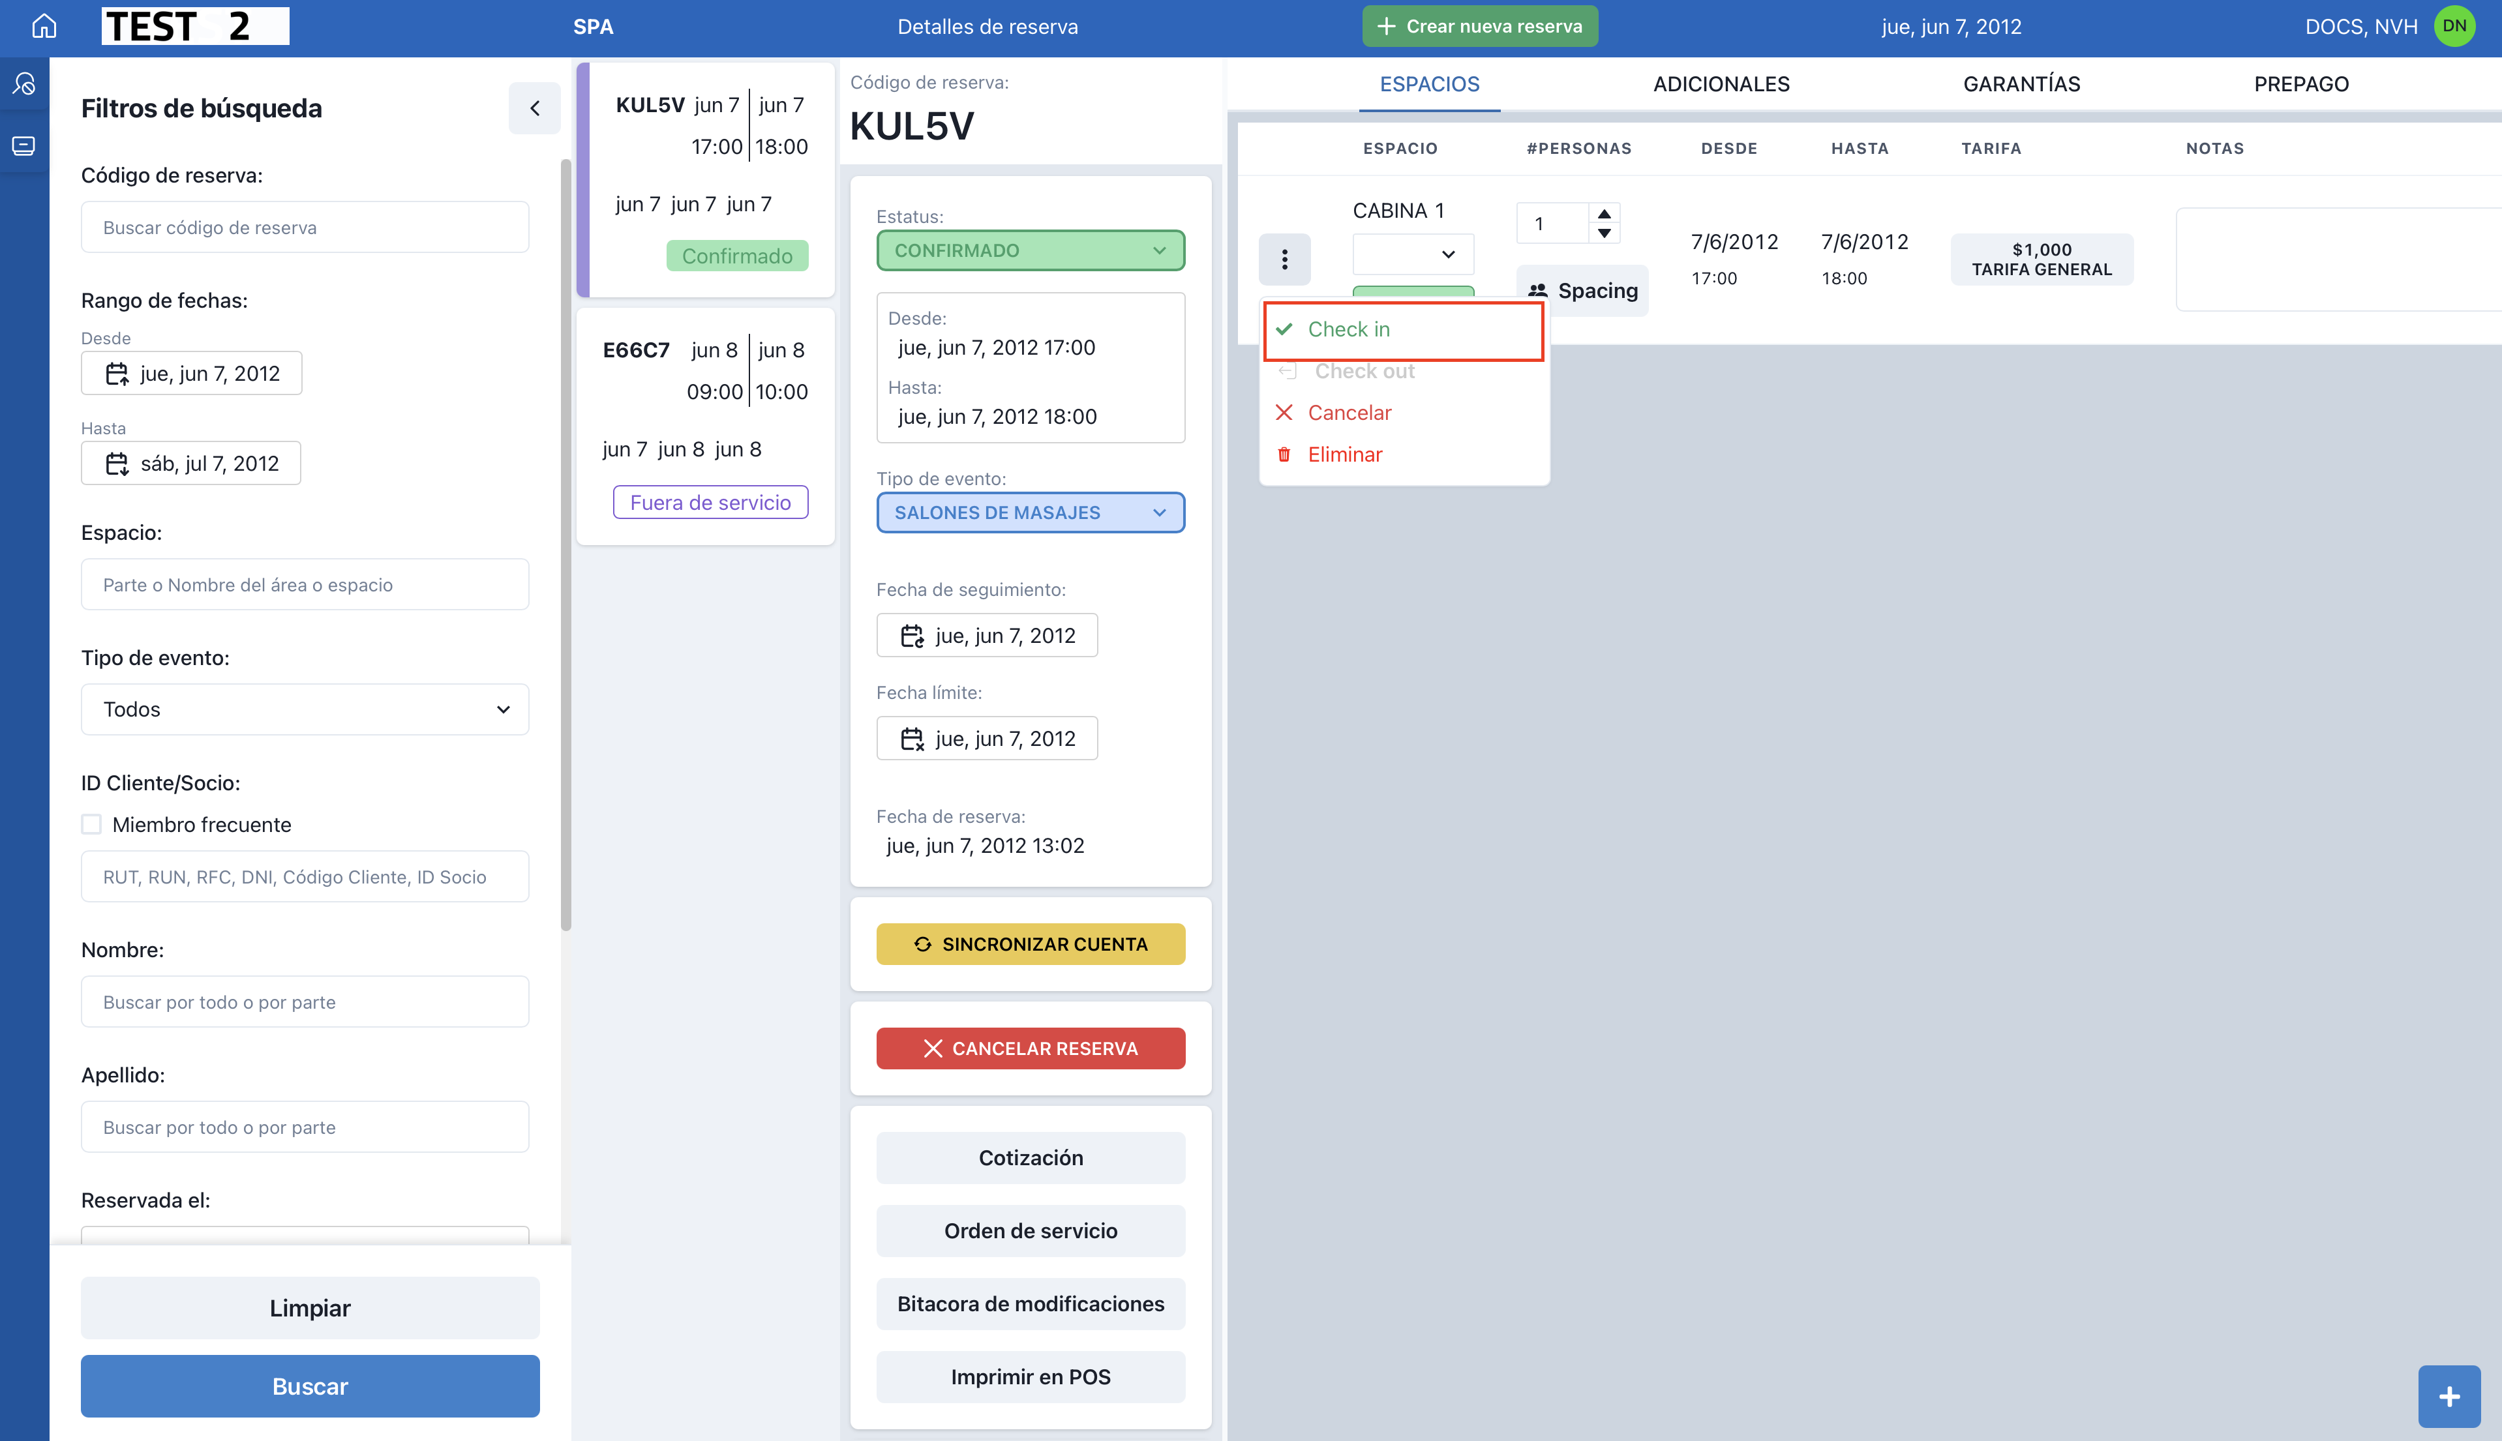2502x1441 pixels.
Task: Open the SALONES DE MASAJES dropdown
Action: (x=1031, y=513)
